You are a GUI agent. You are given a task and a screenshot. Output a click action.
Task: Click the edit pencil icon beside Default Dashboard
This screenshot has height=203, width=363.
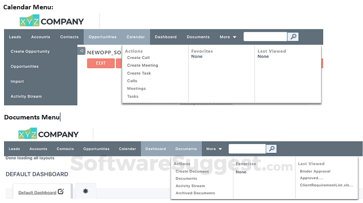pyautogui.click(x=61, y=192)
